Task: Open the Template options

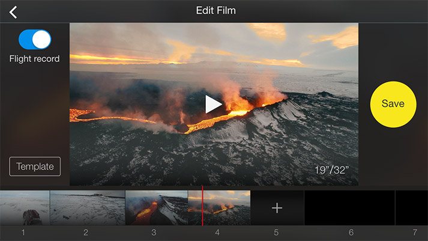Action: point(35,166)
